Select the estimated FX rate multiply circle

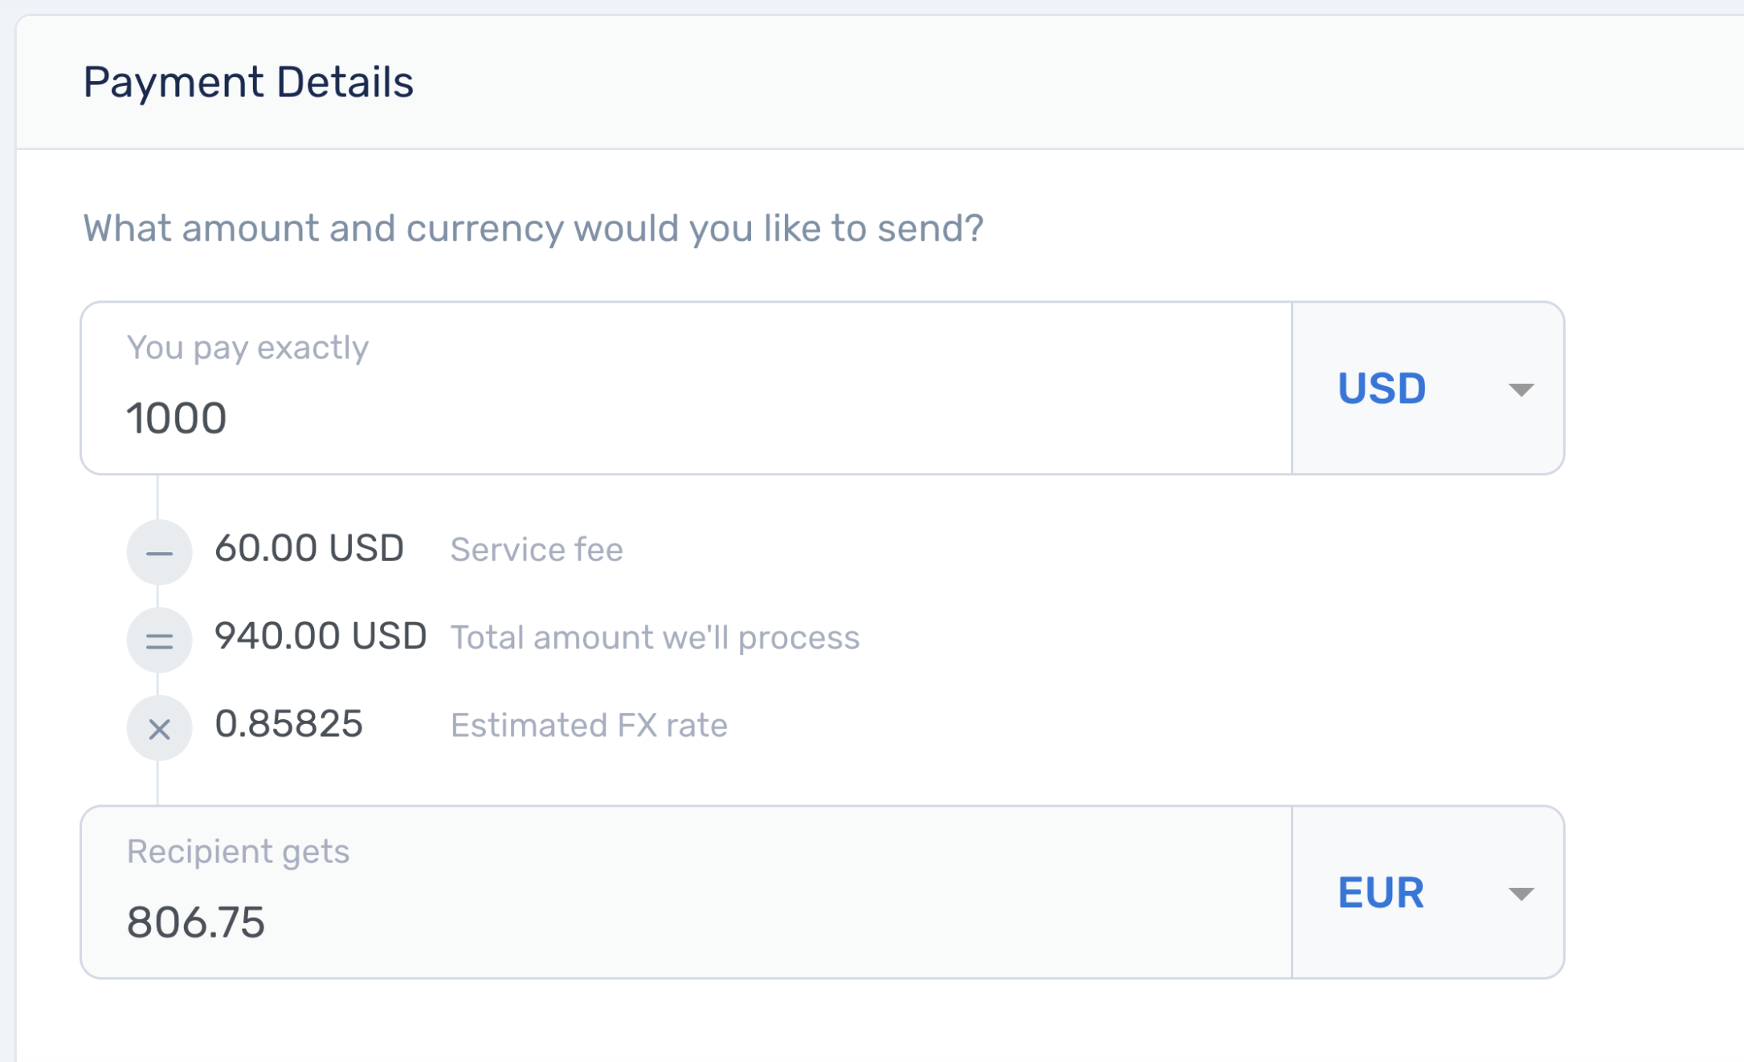[x=159, y=728]
